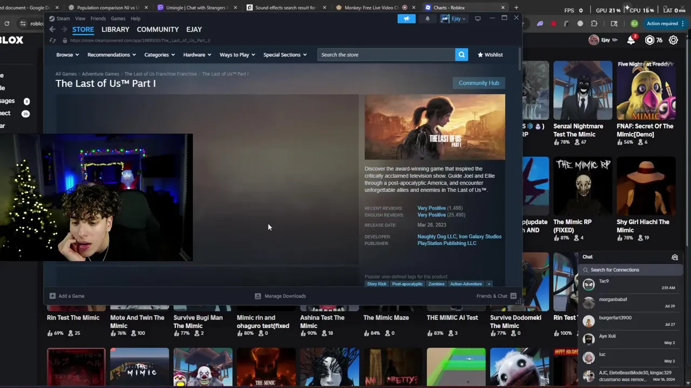The image size is (691, 388).
Task: Open the Help menu in Steam
Action: coord(135,18)
